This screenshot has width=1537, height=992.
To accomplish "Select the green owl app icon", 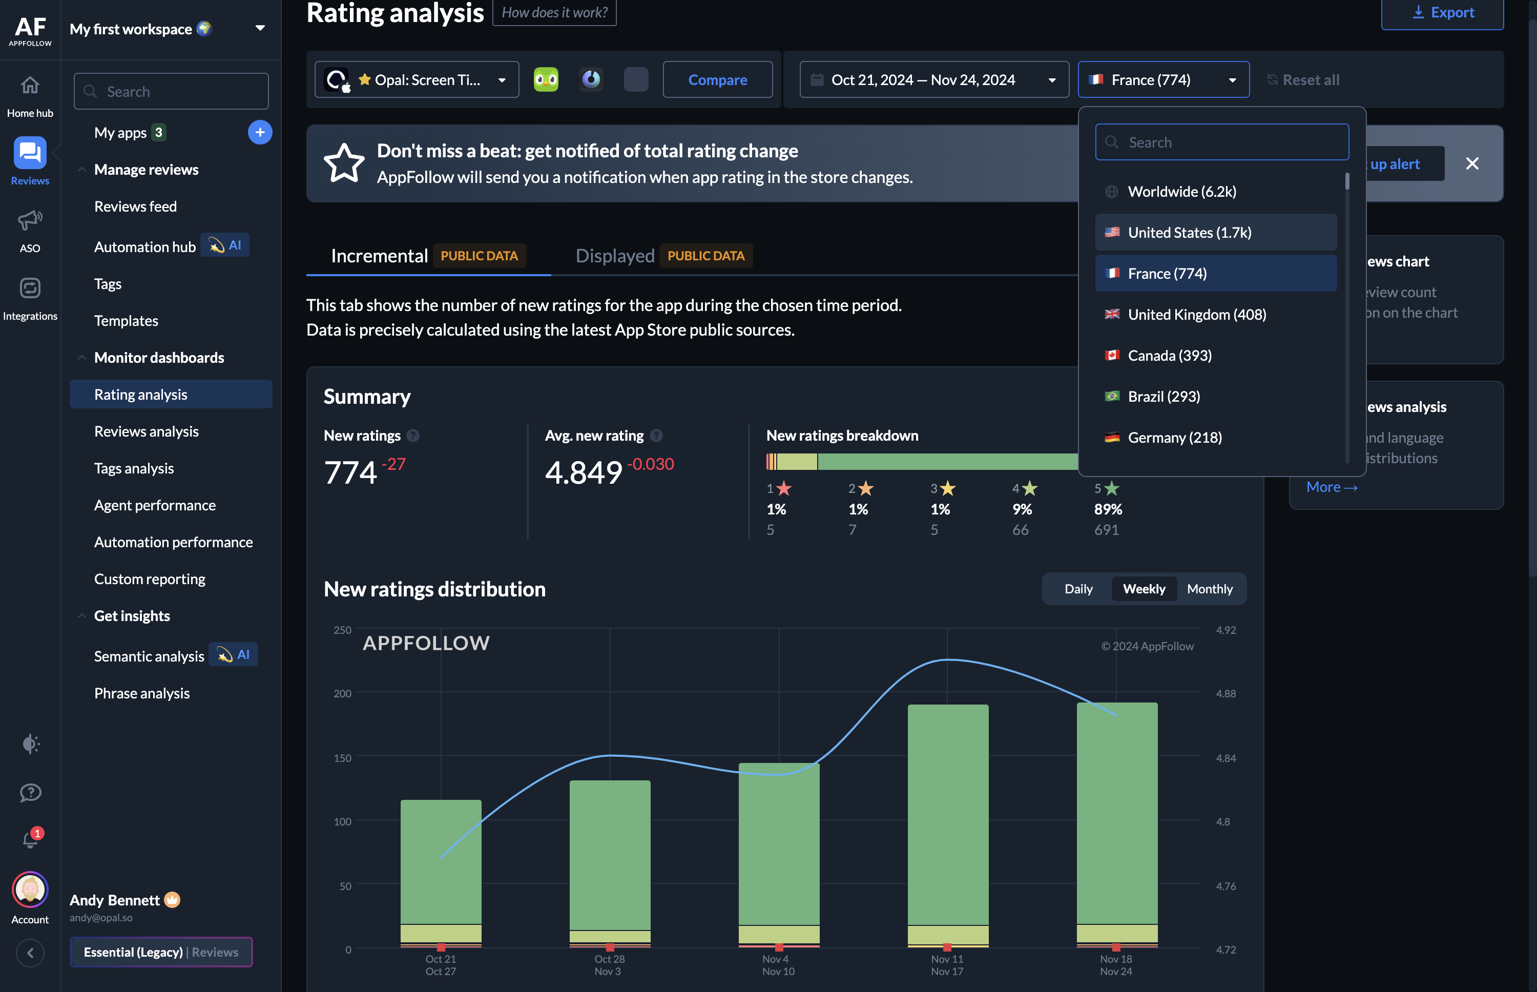I will [x=546, y=79].
